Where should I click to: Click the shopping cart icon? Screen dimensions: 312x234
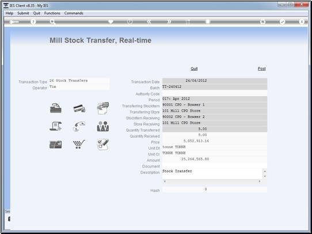(79, 144)
